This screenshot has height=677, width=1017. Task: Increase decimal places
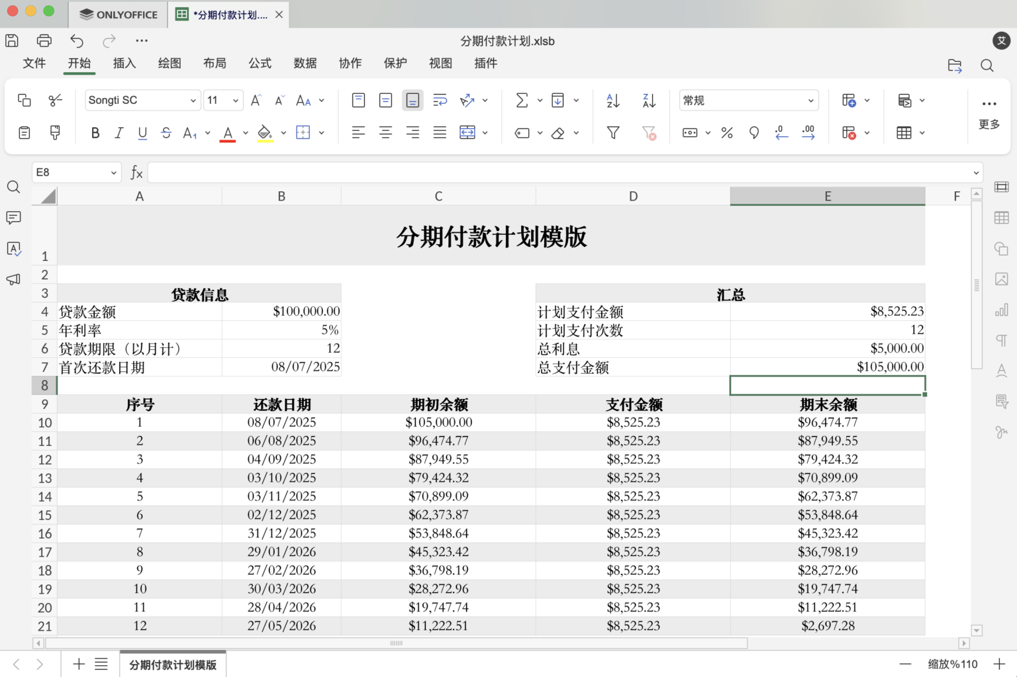(x=808, y=132)
